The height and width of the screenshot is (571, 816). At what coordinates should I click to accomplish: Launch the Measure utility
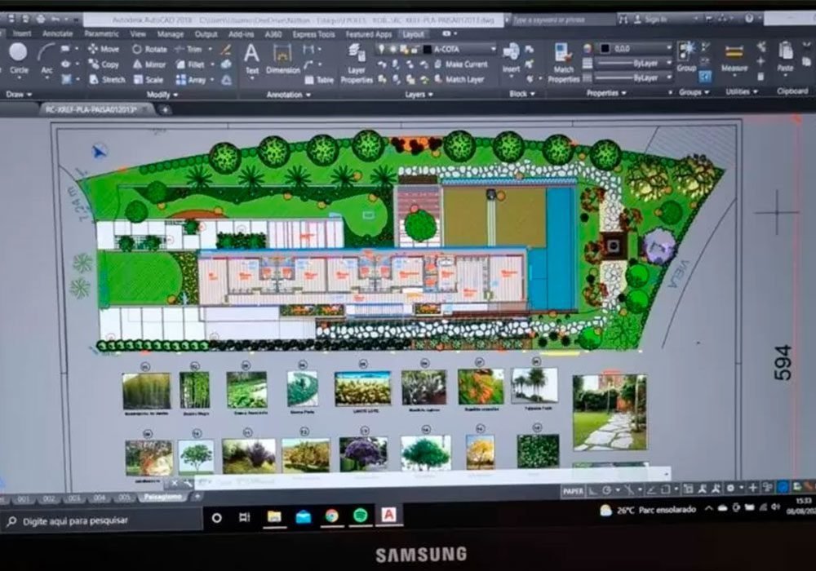pos(734,57)
